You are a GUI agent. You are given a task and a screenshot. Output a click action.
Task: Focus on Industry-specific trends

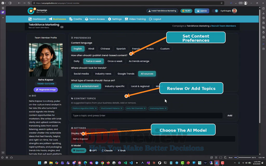pyautogui.click(x=115, y=86)
